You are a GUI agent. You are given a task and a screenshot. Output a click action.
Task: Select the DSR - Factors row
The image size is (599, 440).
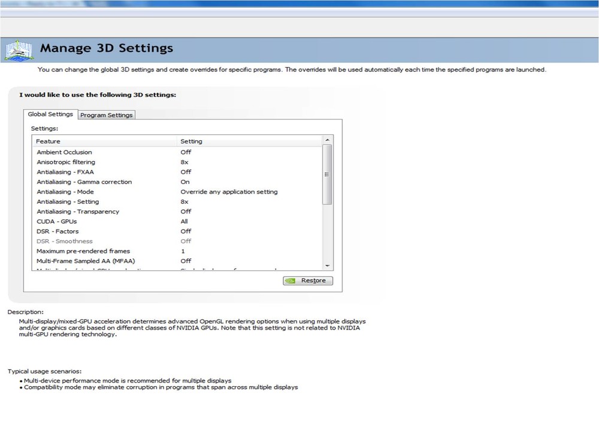point(178,231)
